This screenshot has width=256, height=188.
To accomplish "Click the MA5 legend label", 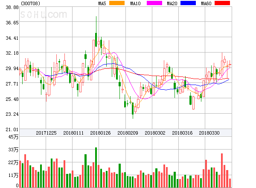I will coord(102,3).
